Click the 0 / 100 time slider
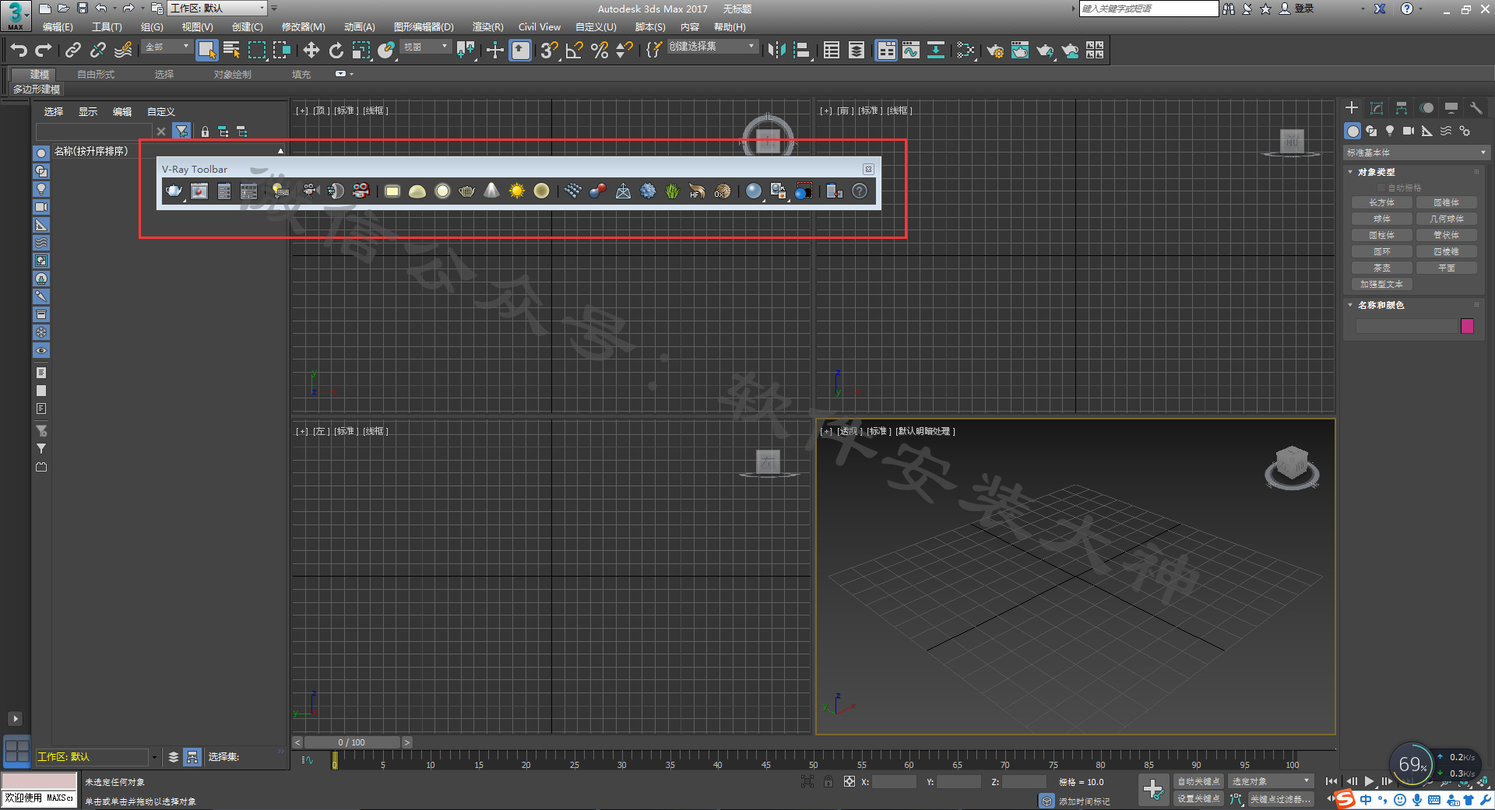Viewport: 1495px width, 810px height. (x=352, y=742)
